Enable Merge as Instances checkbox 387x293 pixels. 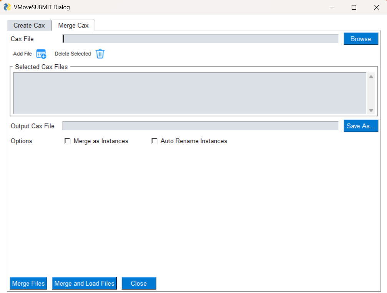pyautogui.click(x=67, y=141)
